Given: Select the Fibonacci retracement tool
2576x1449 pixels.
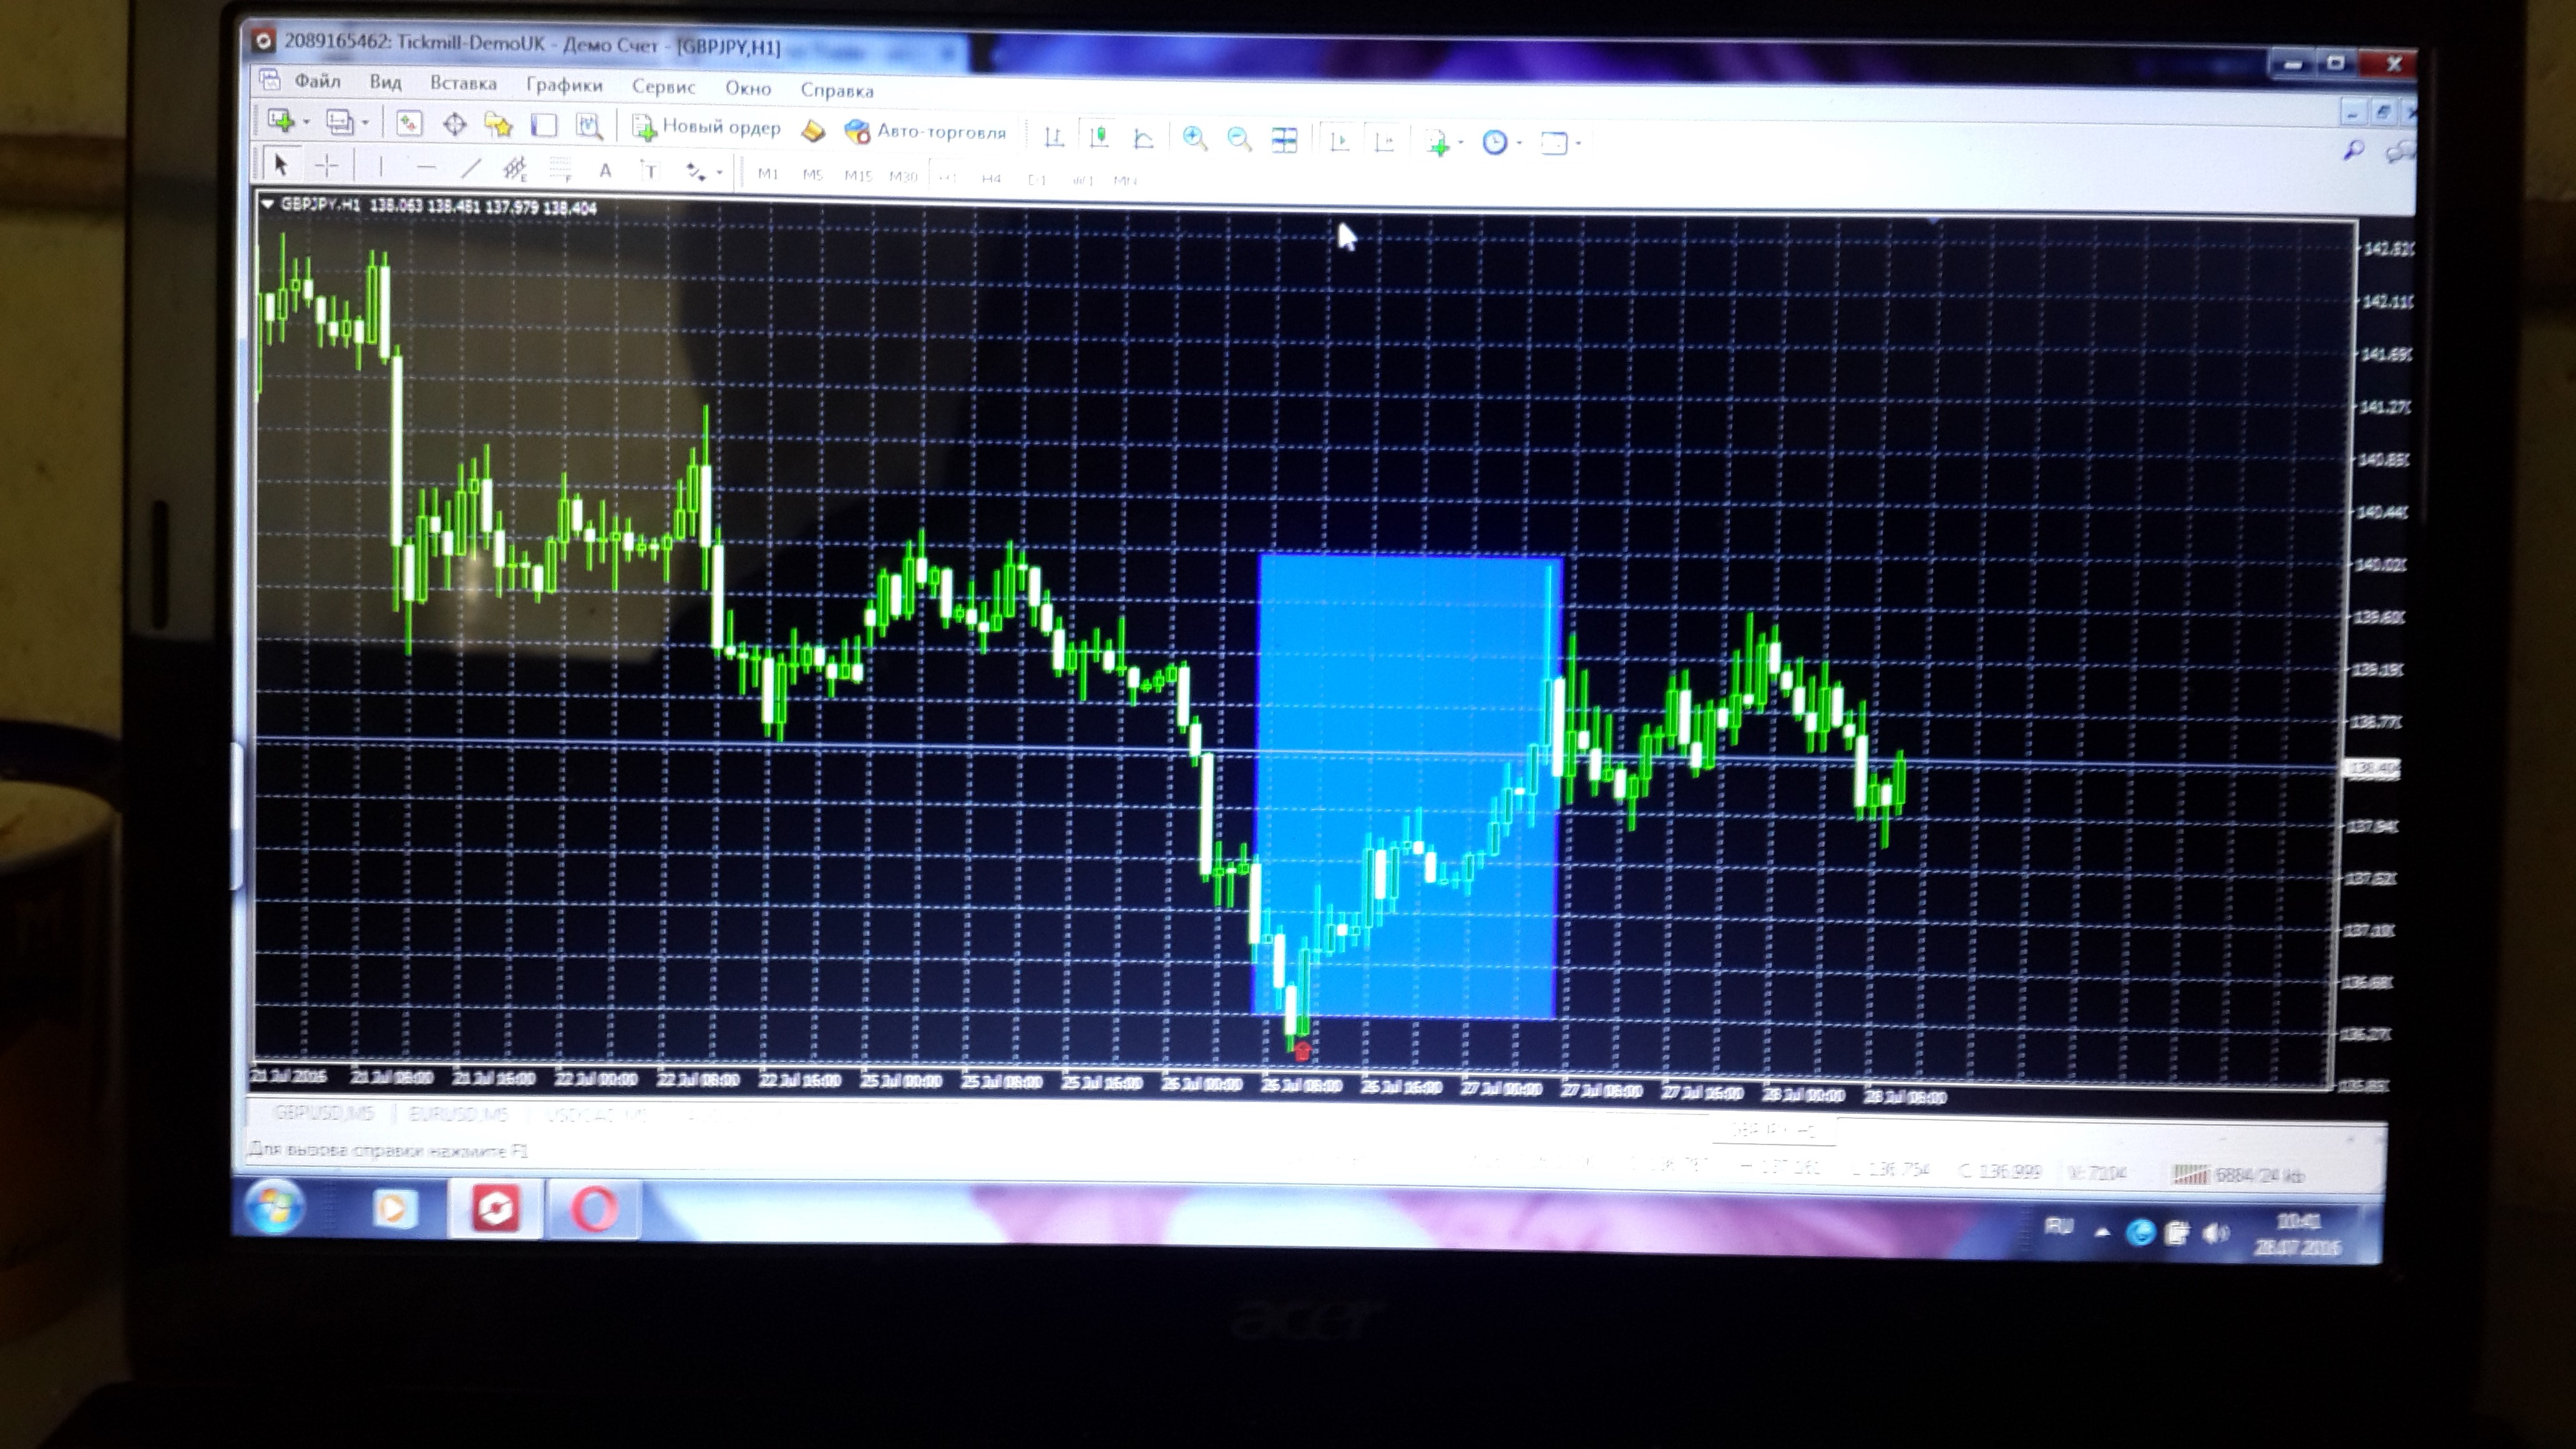Looking at the screenshot, I should click(560, 171).
